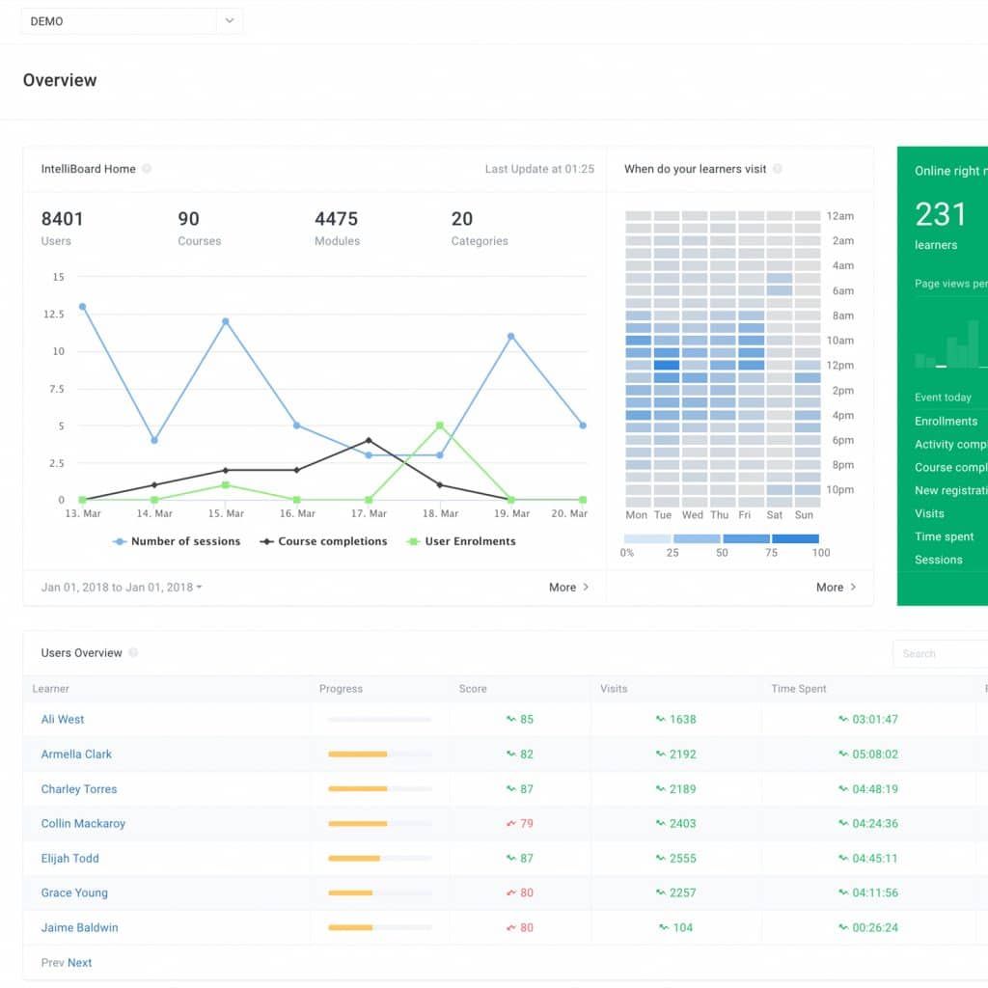This screenshot has width=988, height=988.
Task: Sort table by Learner column header
Action: tap(51, 689)
